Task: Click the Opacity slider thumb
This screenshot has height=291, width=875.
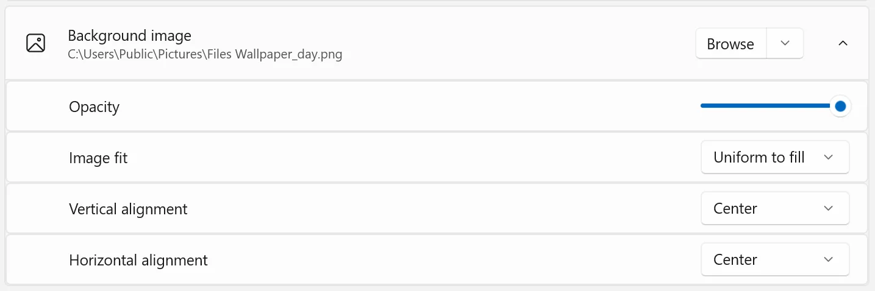Action: (x=840, y=107)
